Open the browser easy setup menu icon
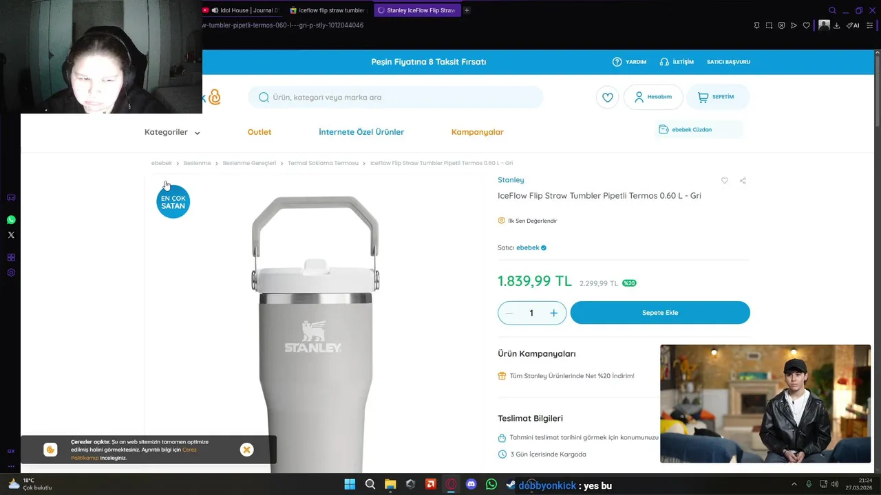The image size is (881, 495). click(x=870, y=25)
